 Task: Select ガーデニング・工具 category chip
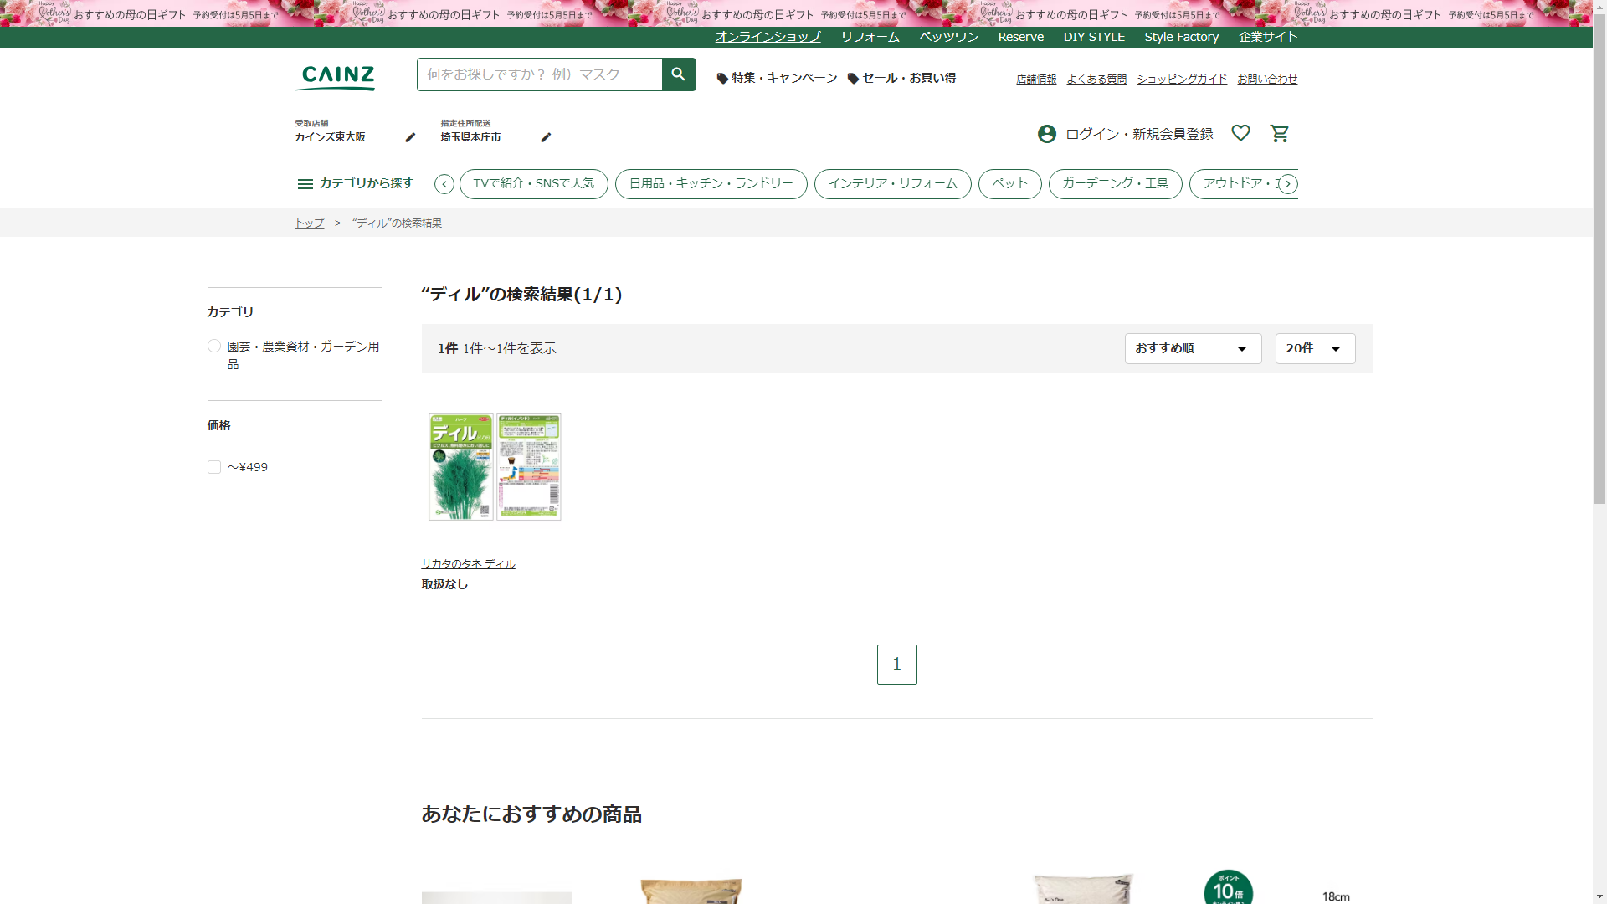pyautogui.click(x=1115, y=183)
